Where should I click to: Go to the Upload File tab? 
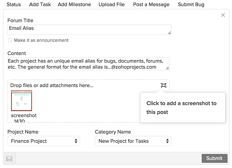pos(112,4)
